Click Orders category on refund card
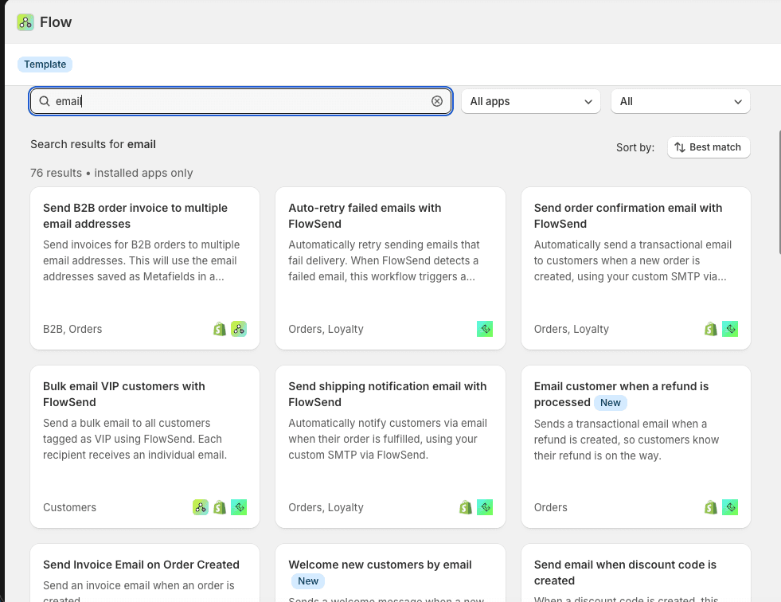The height and width of the screenshot is (602, 781). coord(550,507)
